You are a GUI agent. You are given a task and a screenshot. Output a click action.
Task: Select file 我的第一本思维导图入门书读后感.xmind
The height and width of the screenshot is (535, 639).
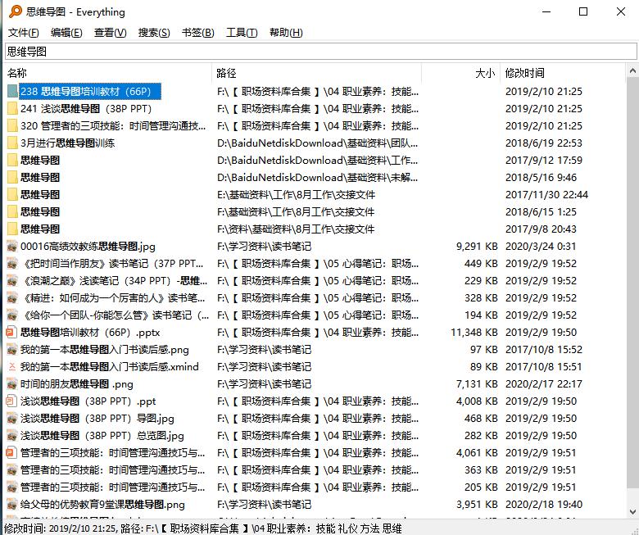tap(110, 367)
